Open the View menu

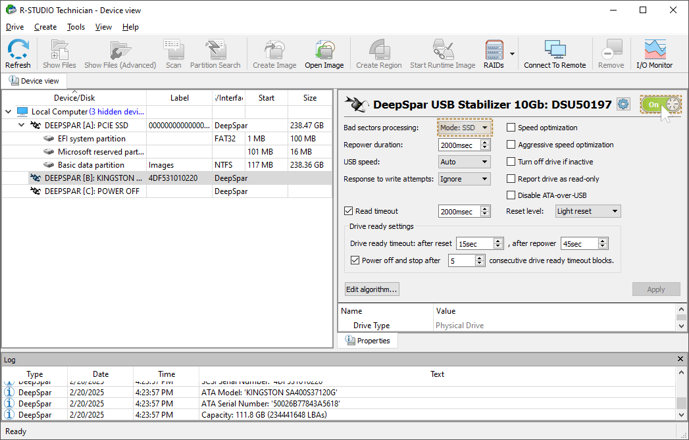point(103,27)
